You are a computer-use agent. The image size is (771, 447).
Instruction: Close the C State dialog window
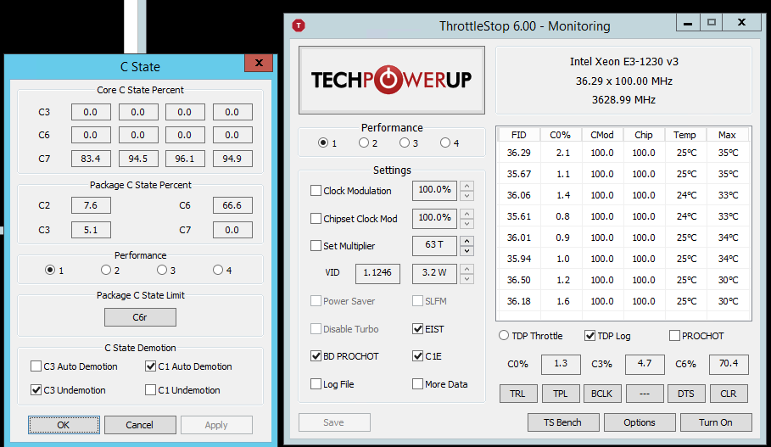[259, 63]
